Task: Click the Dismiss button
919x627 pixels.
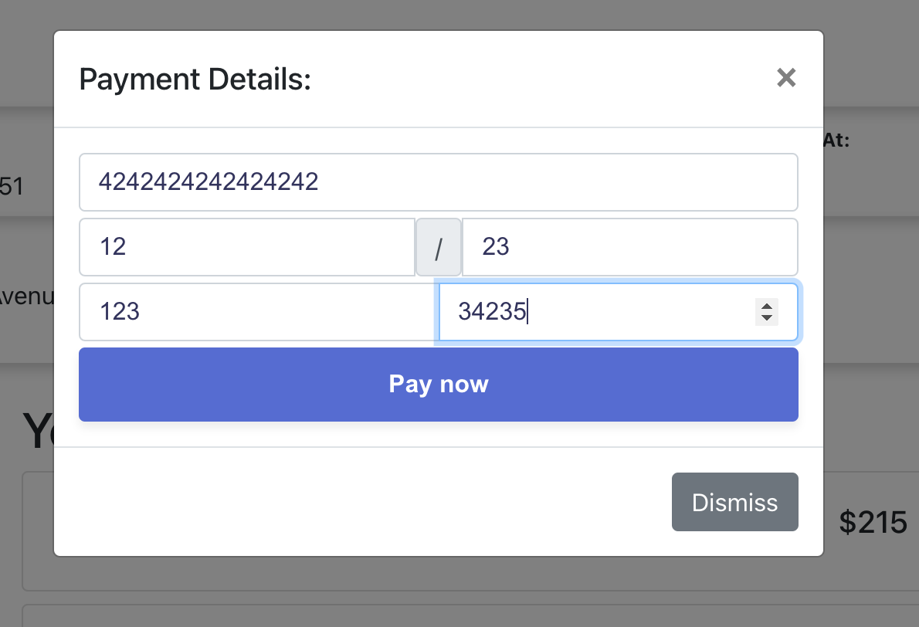Action: pos(734,502)
